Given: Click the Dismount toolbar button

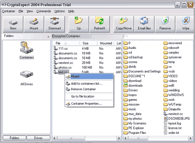Looking at the screenshot, I should tap(55, 24).
